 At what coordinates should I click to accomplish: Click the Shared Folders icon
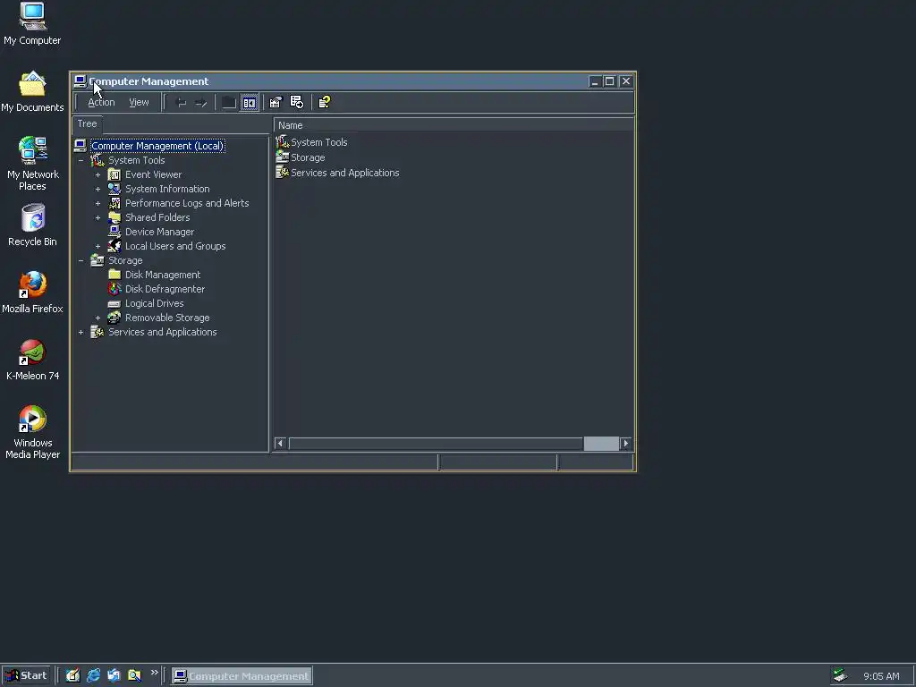[x=114, y=217]
